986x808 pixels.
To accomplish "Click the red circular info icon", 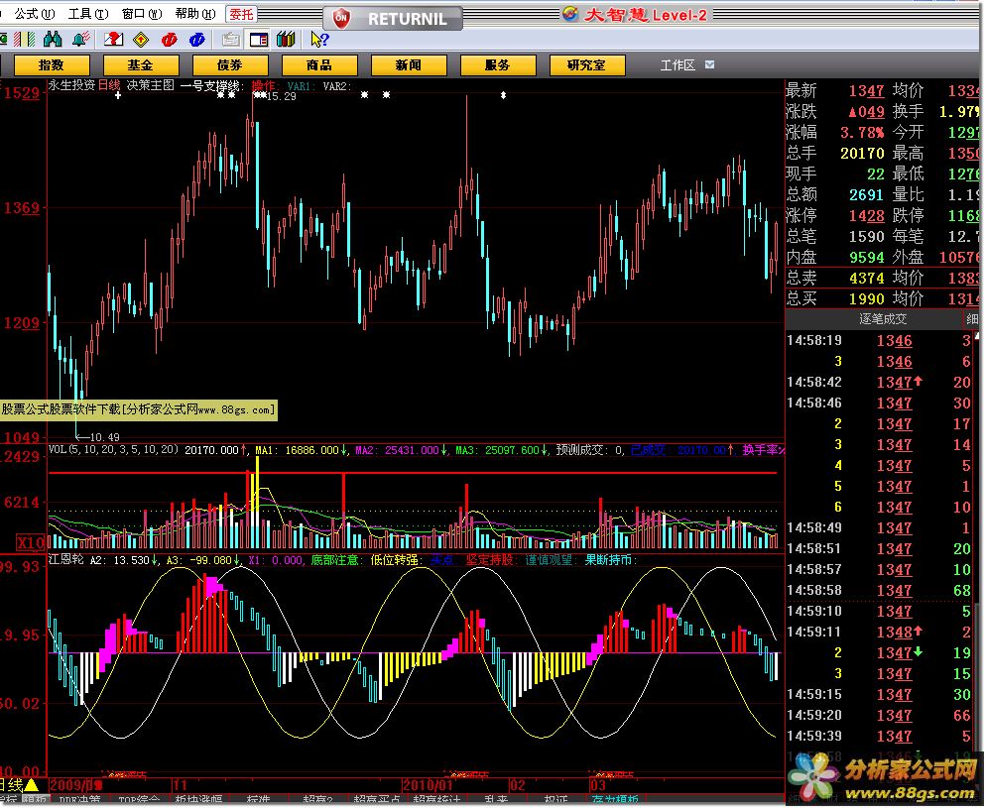I will pos(170,40).
